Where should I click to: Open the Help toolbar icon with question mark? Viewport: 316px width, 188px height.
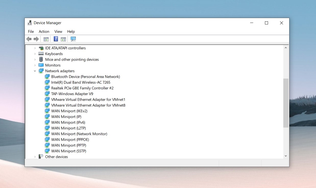pyautogui.click(x=56, y=39)
